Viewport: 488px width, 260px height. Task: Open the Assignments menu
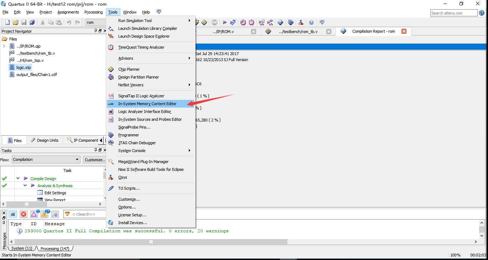[x=68, y=12]
